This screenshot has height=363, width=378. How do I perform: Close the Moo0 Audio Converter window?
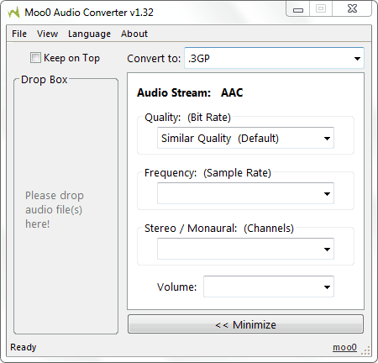(x=352, y=9)
